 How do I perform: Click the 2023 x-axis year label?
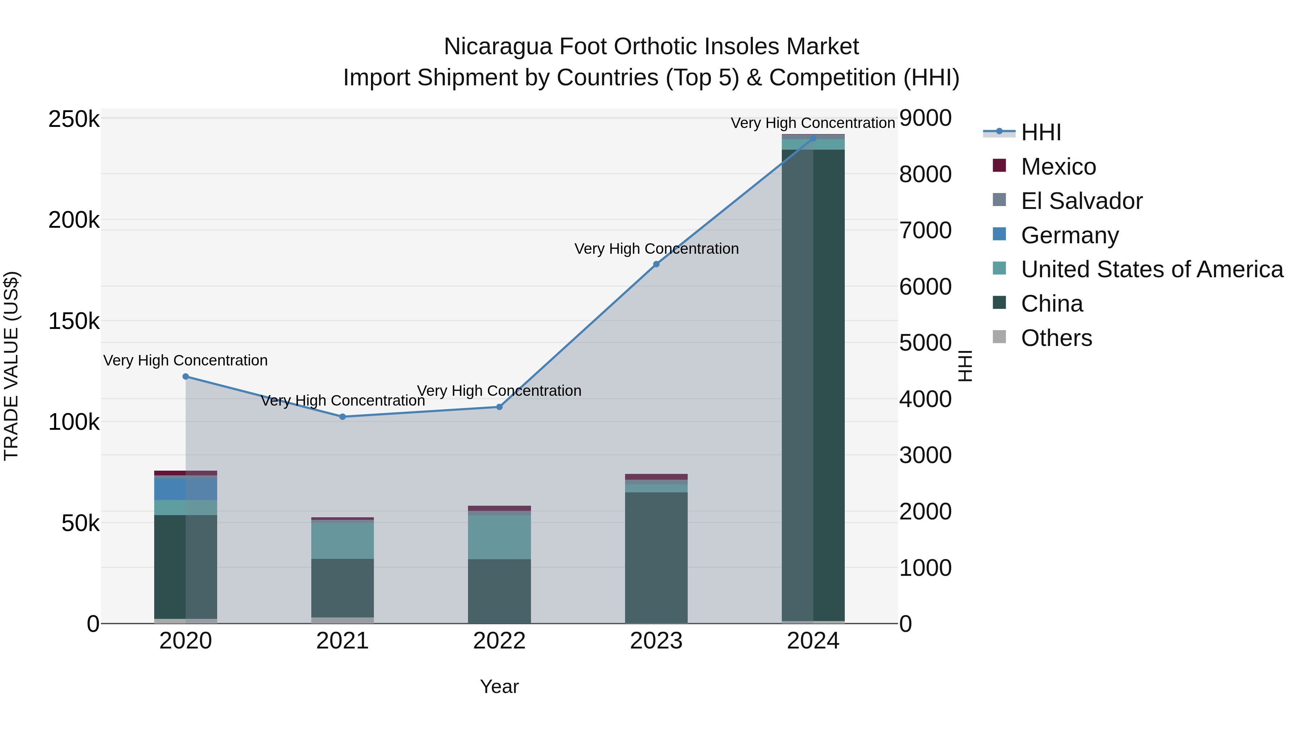pyautogui.click(x=656, y=641)
